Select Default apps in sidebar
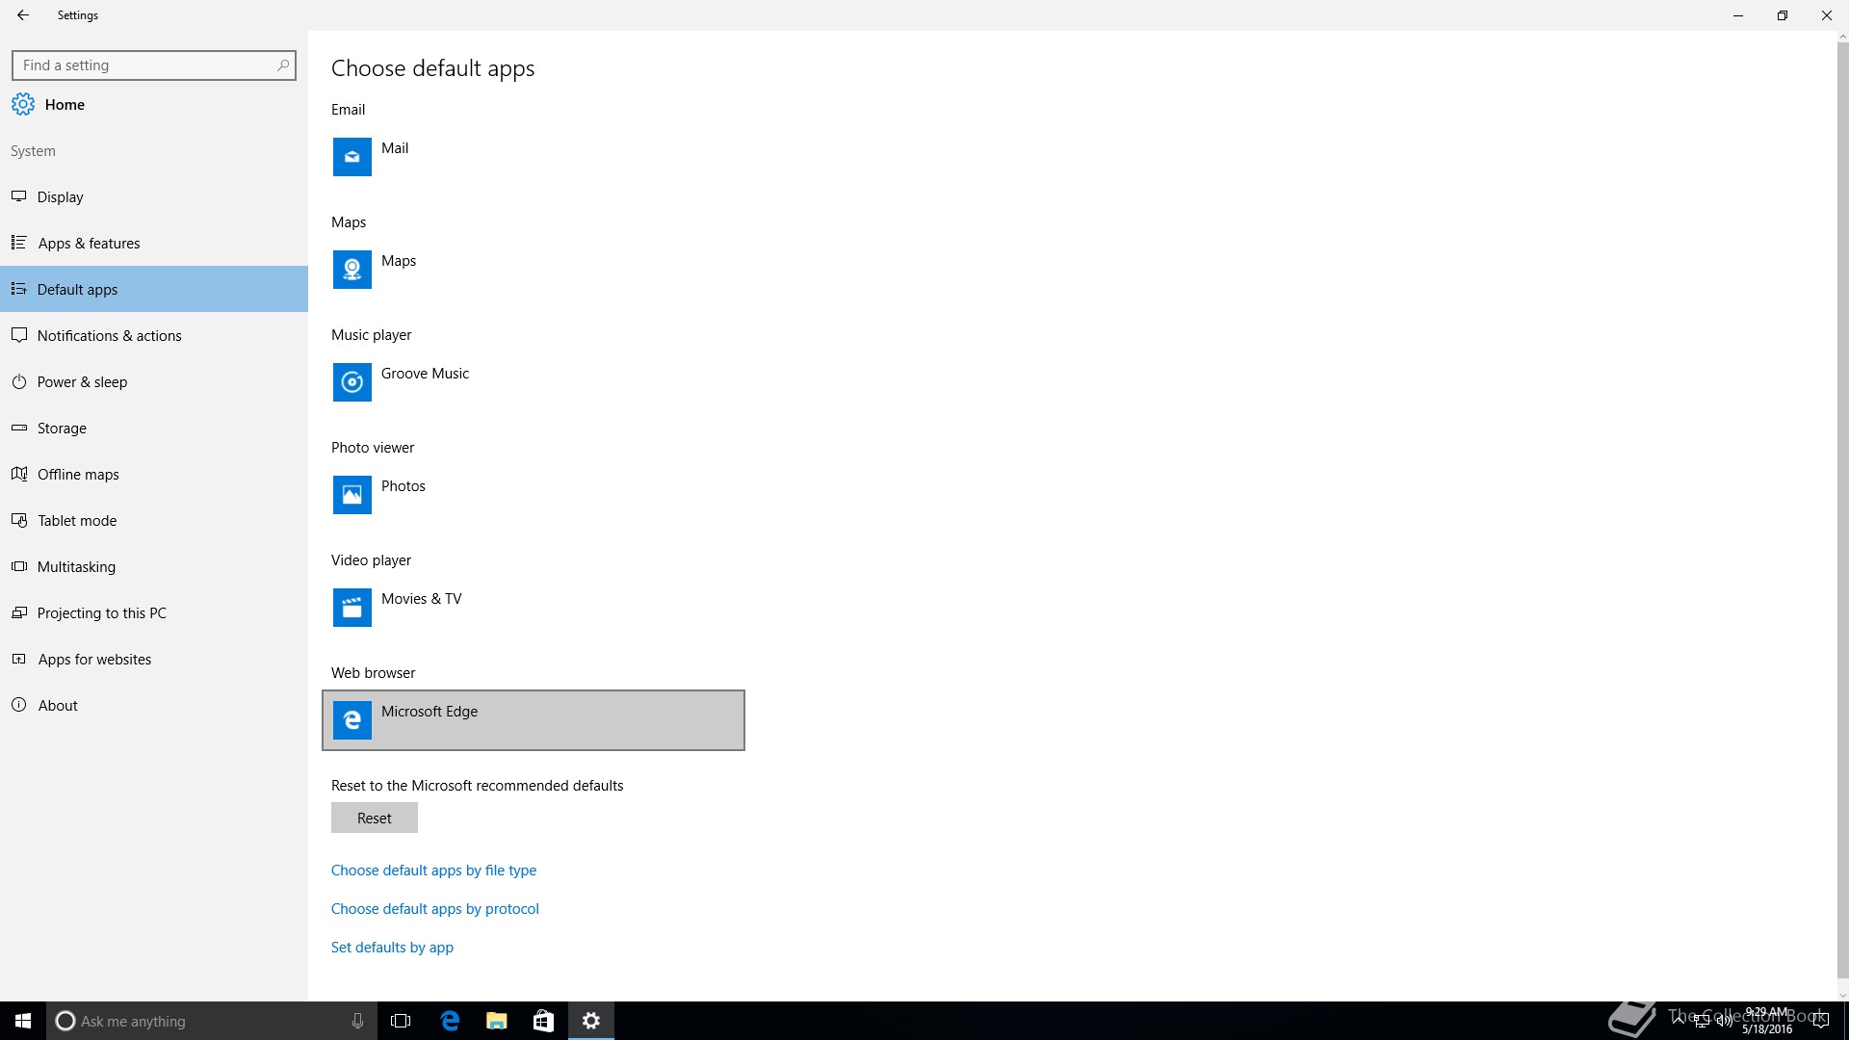Viewport: 1849px width, 1040px height. pos(154,289)
